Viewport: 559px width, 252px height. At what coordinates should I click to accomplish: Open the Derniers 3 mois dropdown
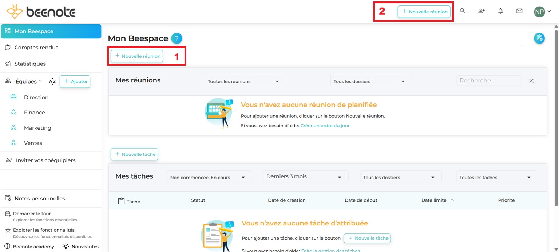pyautogui.click(x=305, y=177)
